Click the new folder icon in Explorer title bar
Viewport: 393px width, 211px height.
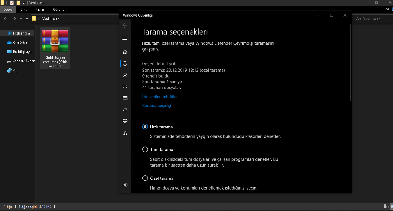point(18,3)
